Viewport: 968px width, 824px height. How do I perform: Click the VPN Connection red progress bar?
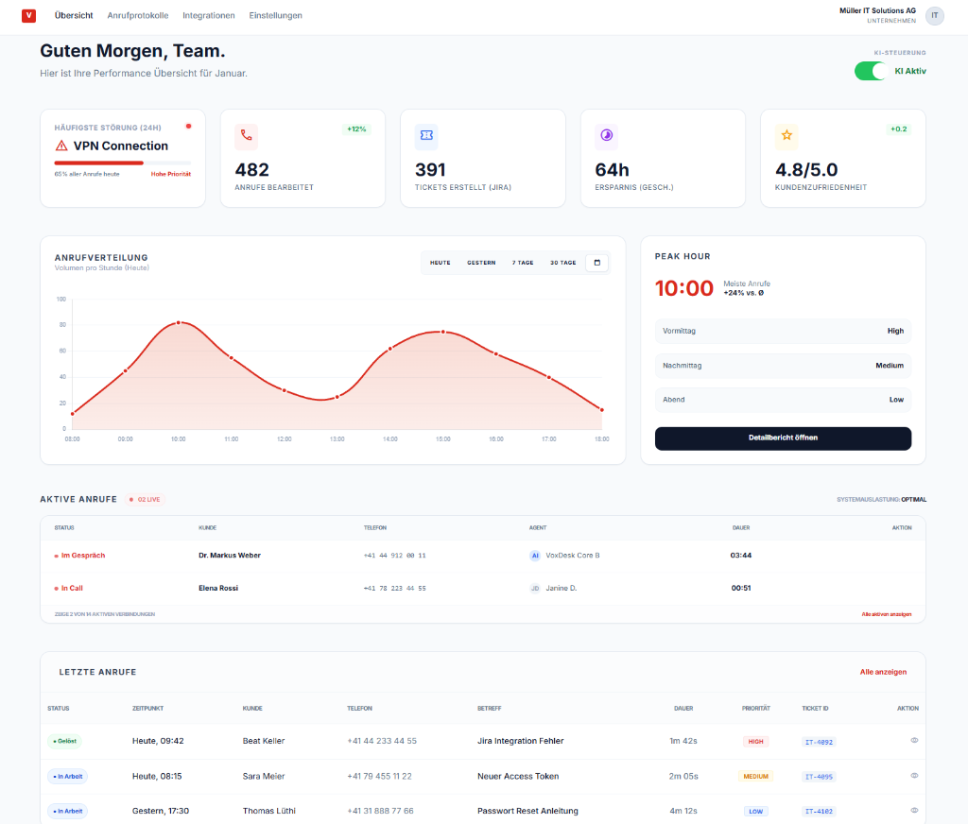[x=99, y=163]
